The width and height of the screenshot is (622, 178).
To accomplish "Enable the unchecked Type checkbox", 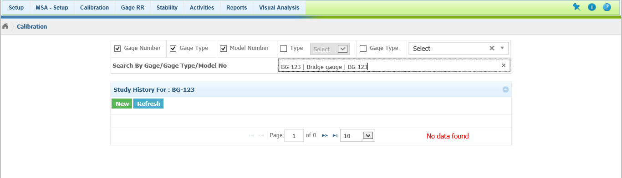I will [283, 48].
